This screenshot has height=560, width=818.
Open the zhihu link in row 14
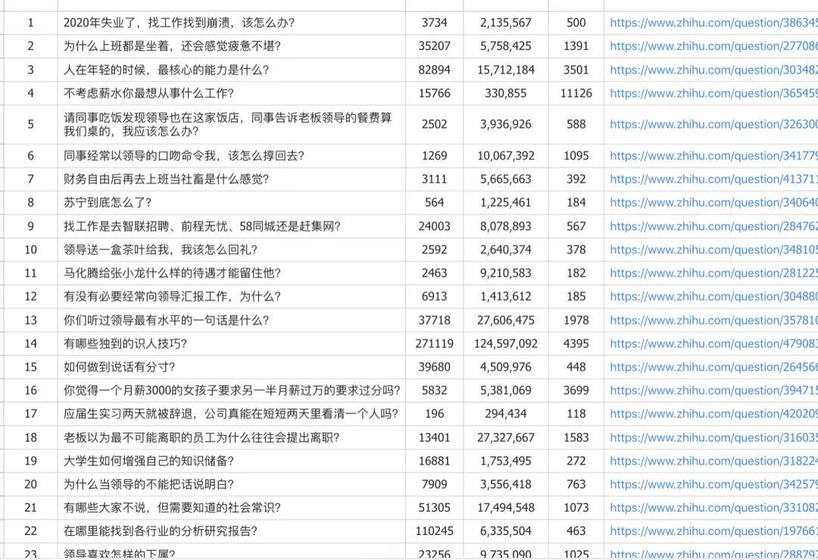click(x=713, y=344)
